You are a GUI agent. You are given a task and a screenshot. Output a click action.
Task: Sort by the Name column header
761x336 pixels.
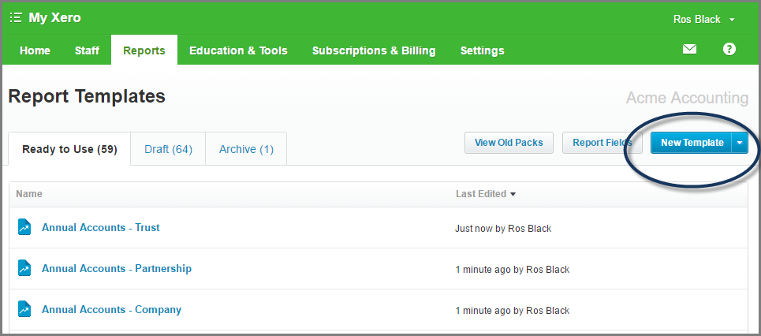(29, 194)
